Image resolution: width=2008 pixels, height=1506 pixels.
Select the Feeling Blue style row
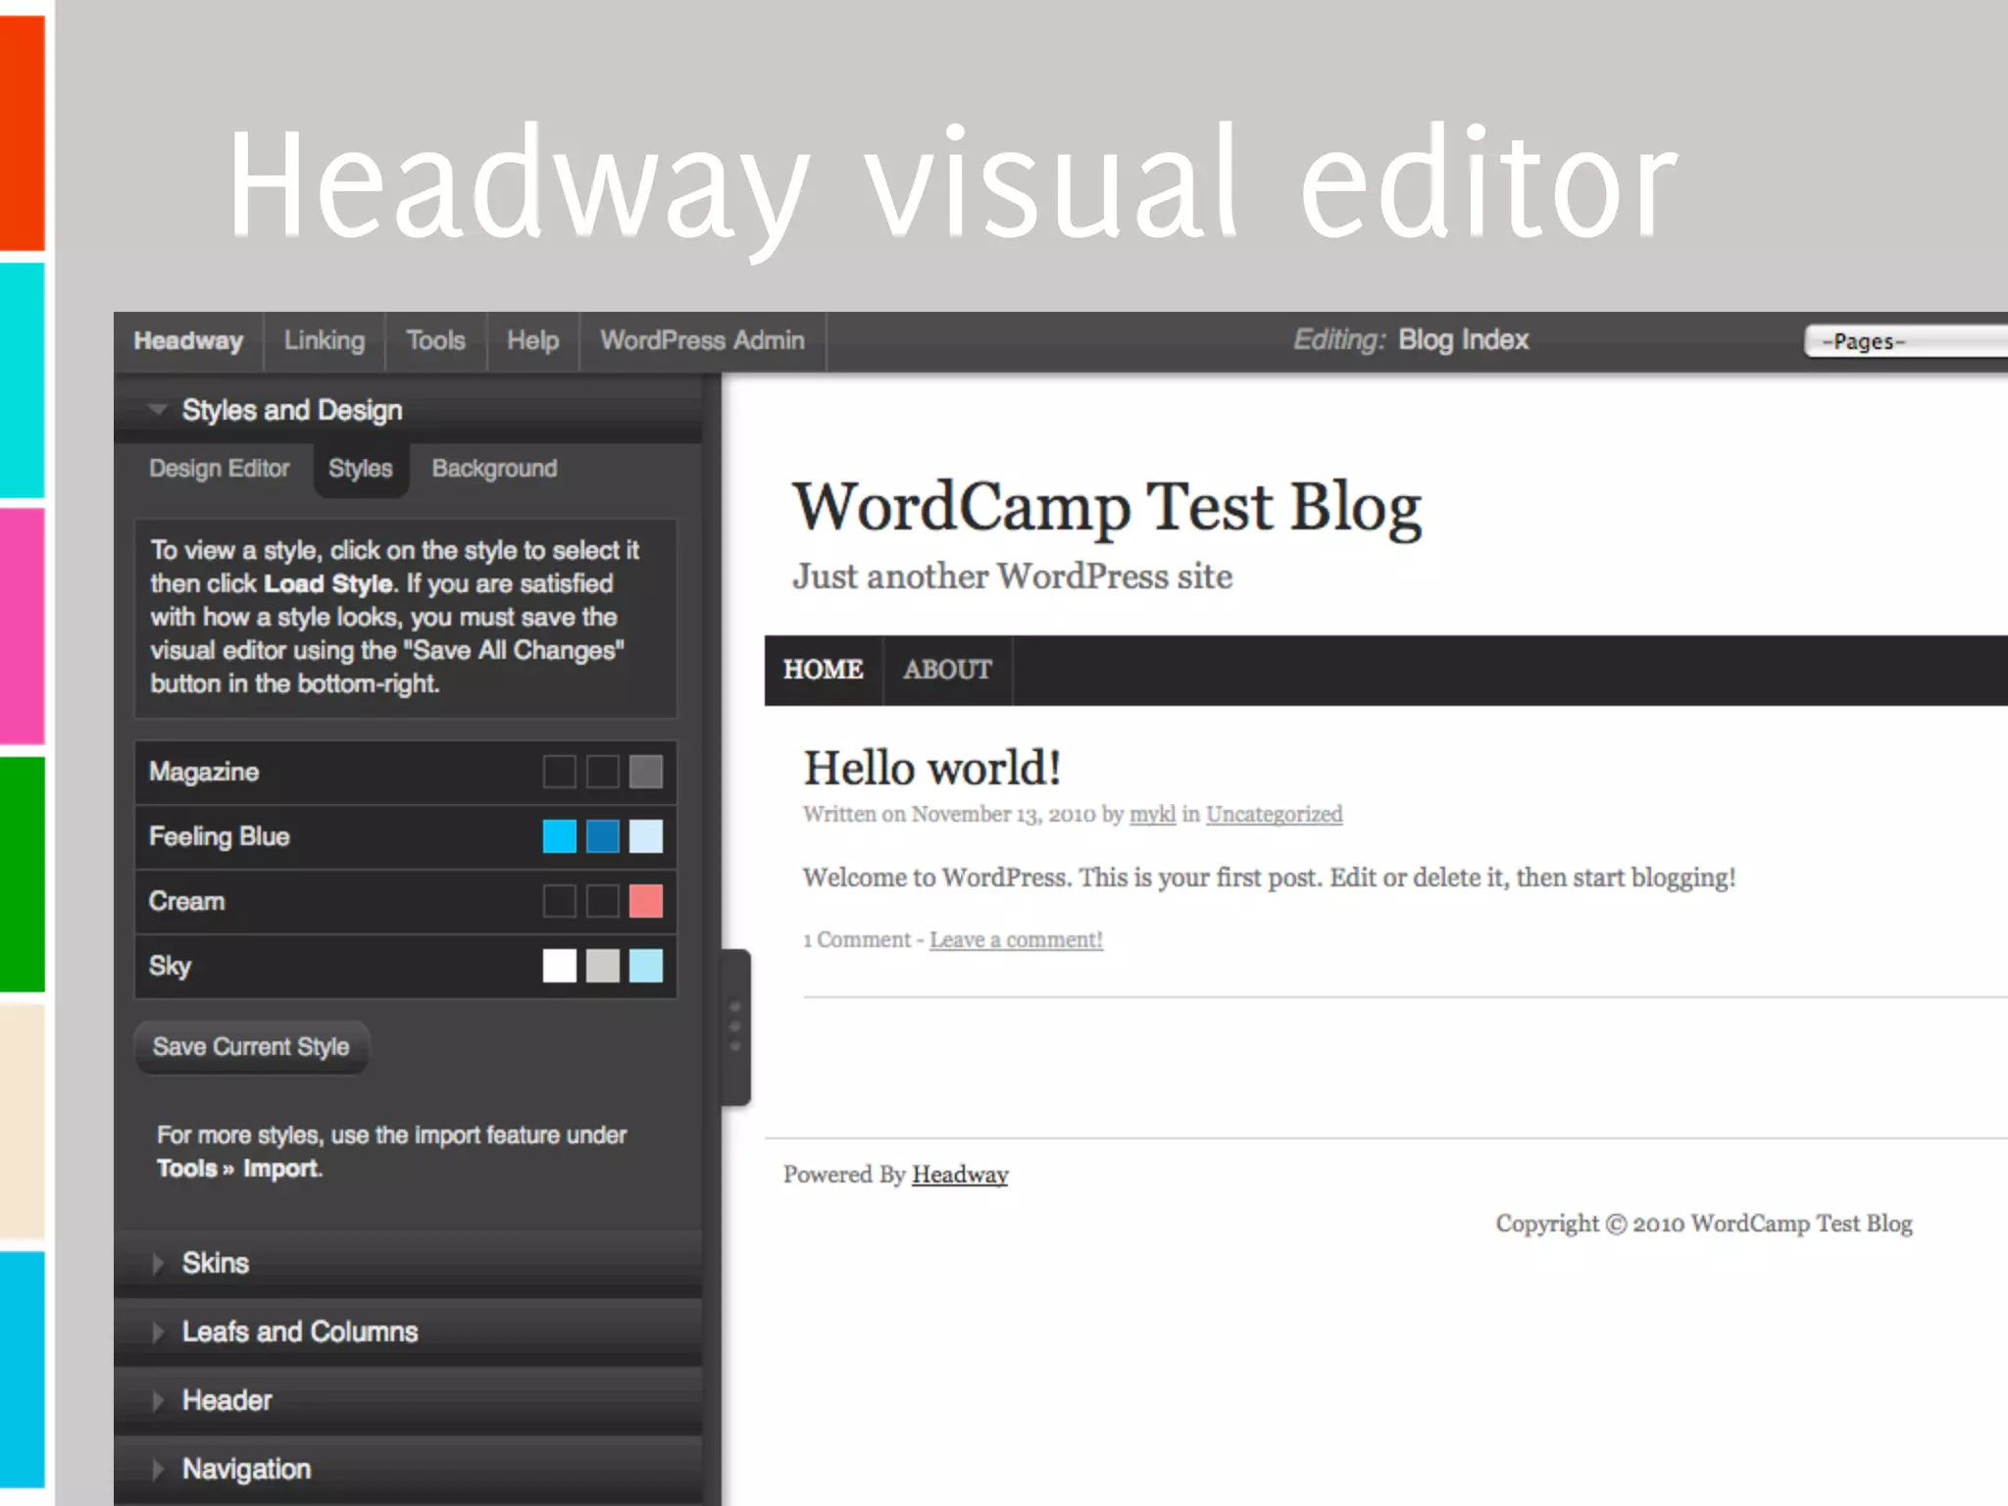click(x=406, y=837)
